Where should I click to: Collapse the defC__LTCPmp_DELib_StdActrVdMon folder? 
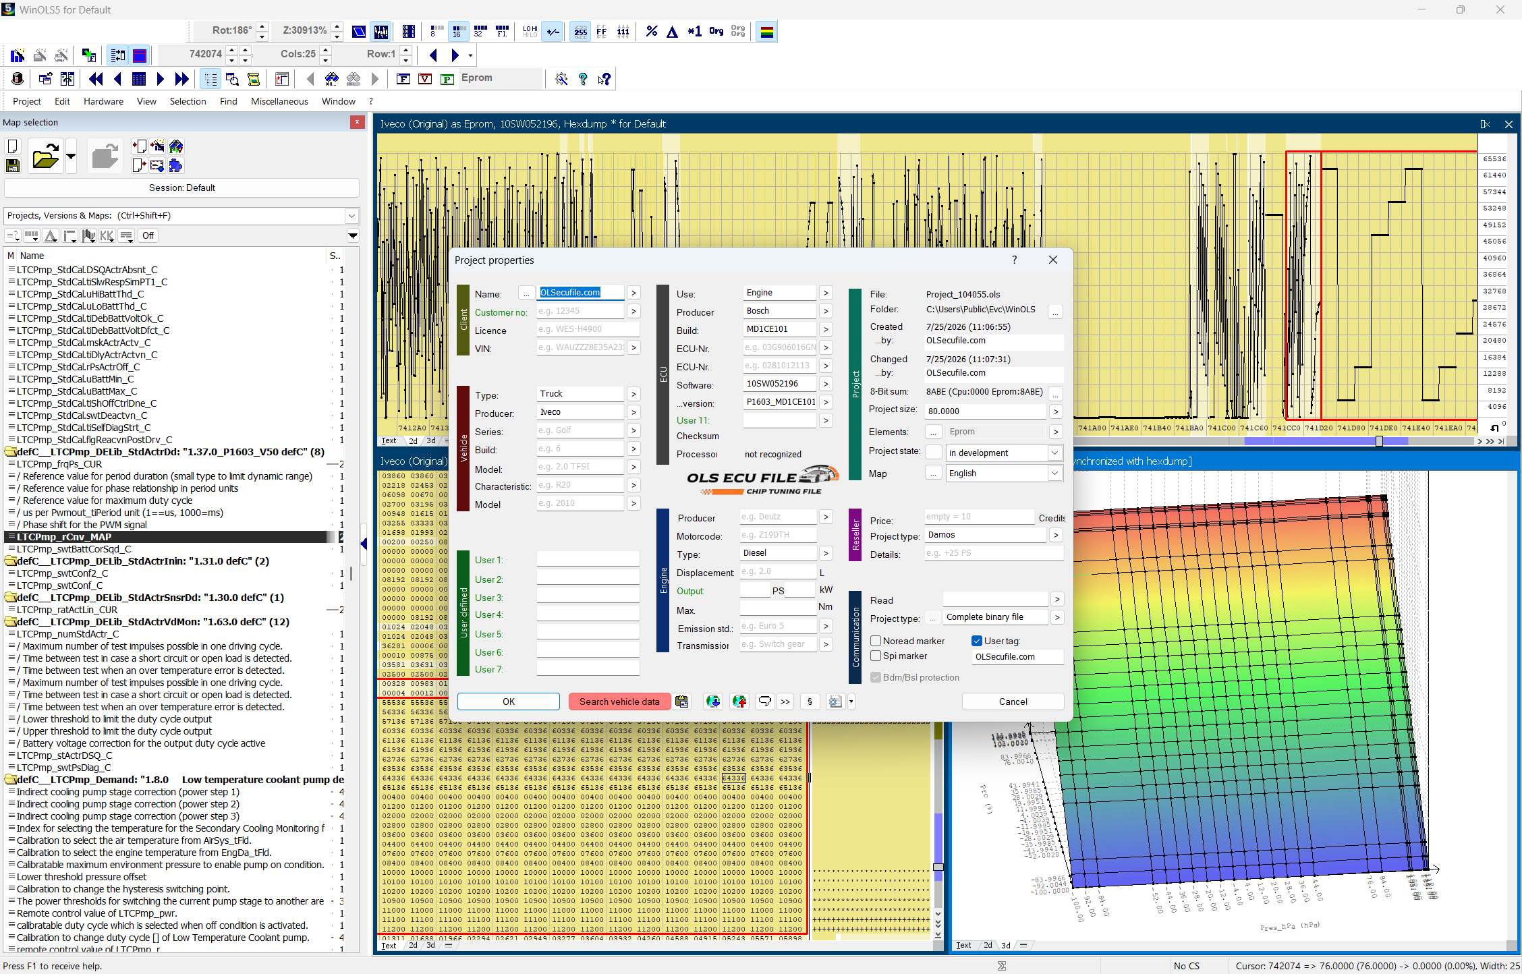pyautogui.click(x=10, y=622)
